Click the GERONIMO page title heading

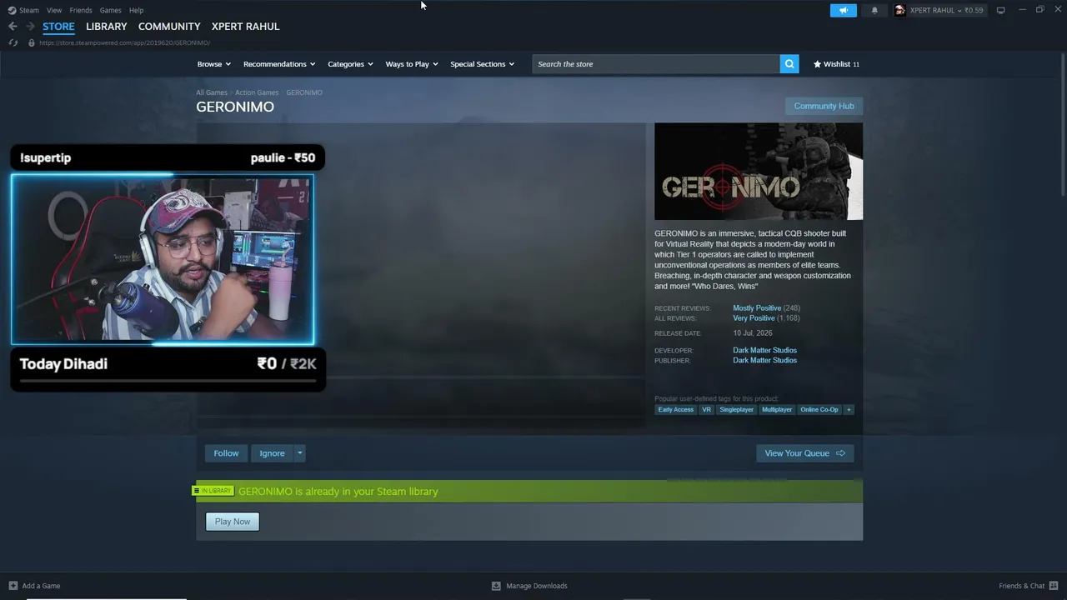pyautogui.click(x=235, y=107)
